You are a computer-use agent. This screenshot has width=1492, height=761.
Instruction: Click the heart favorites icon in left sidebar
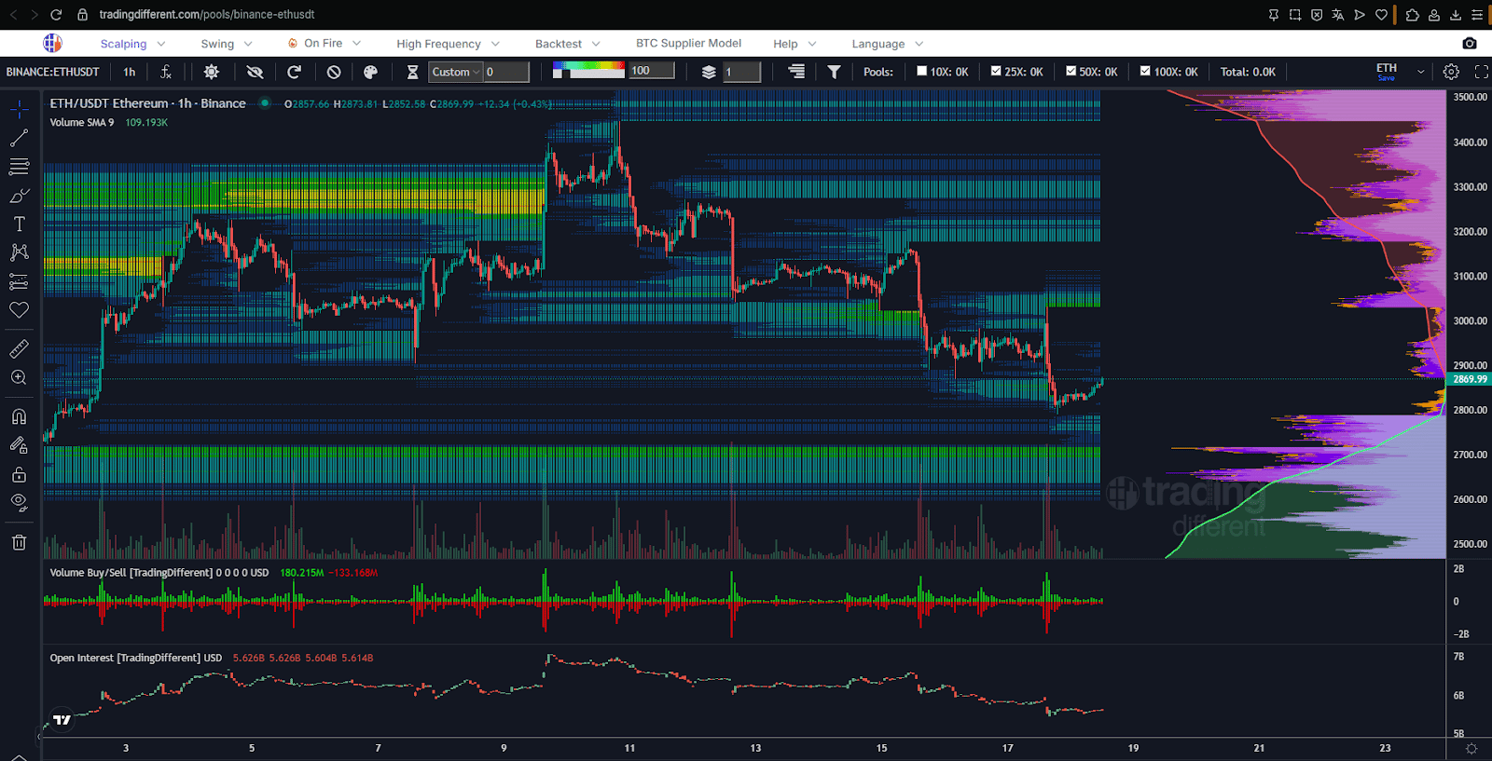(x=19, y=310)
